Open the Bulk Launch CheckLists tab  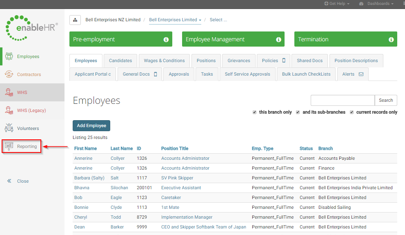pos(306,74)
